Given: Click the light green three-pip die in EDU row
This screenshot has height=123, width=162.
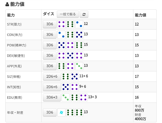Looking at the screenshot, I should point(65,98).
